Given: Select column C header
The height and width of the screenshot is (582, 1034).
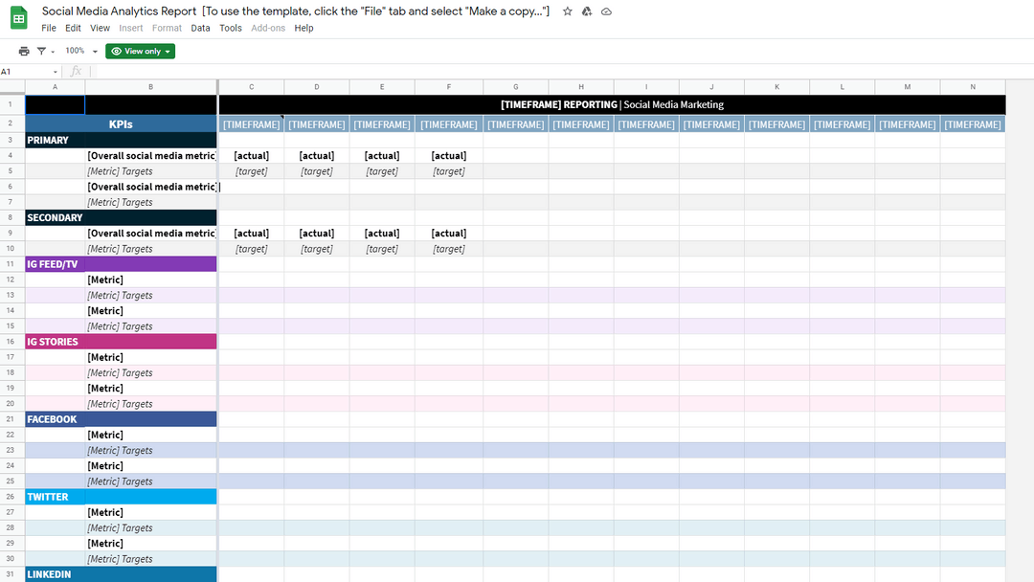Looking at the screenshot, I should 251,86.
